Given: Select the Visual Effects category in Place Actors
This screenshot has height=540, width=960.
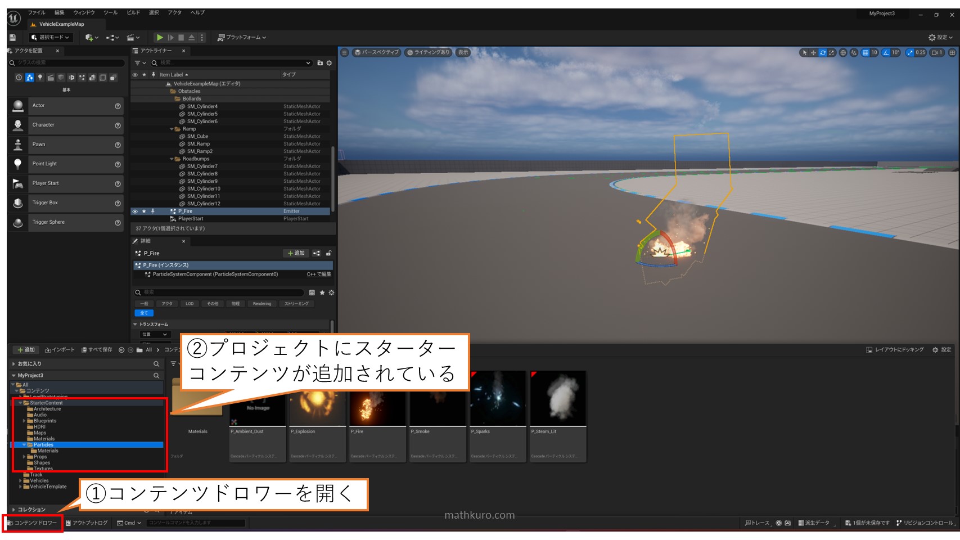Looking at the screenshot, I should coord(82,78).
